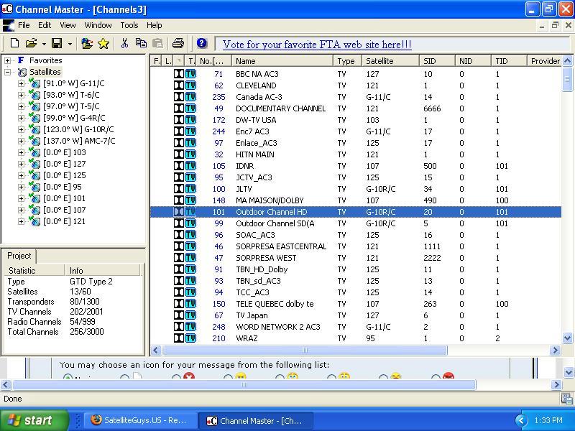Select the Outdoor Channel HD row
This screenshot has height=431, width=575.
pos(356,212)
